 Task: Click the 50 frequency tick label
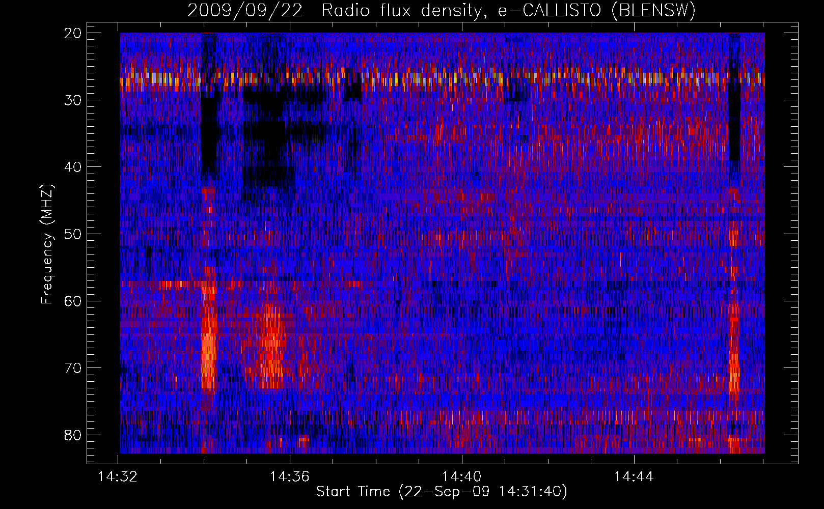click(73, 234)
